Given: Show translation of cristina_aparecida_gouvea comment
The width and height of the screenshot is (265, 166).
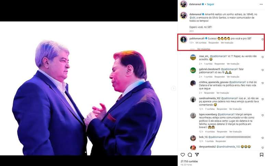Looking at the screenshot, I should click(x=223, y=93).
